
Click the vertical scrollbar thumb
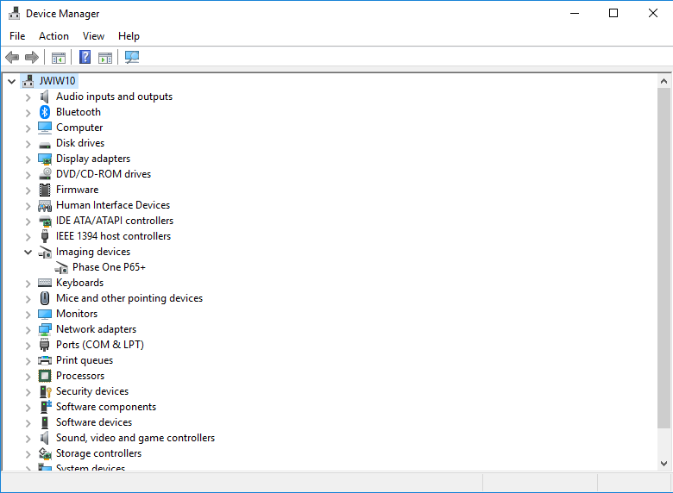664,258
